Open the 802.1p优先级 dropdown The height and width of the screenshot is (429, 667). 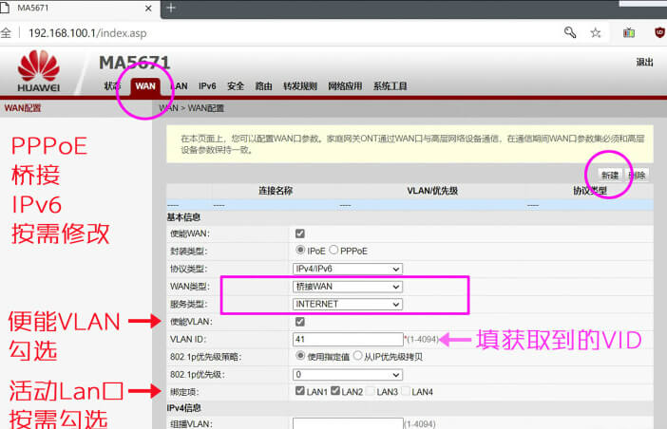pos(348,375)
